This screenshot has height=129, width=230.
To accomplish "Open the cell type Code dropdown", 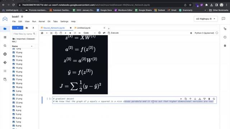I will [89, 33].
